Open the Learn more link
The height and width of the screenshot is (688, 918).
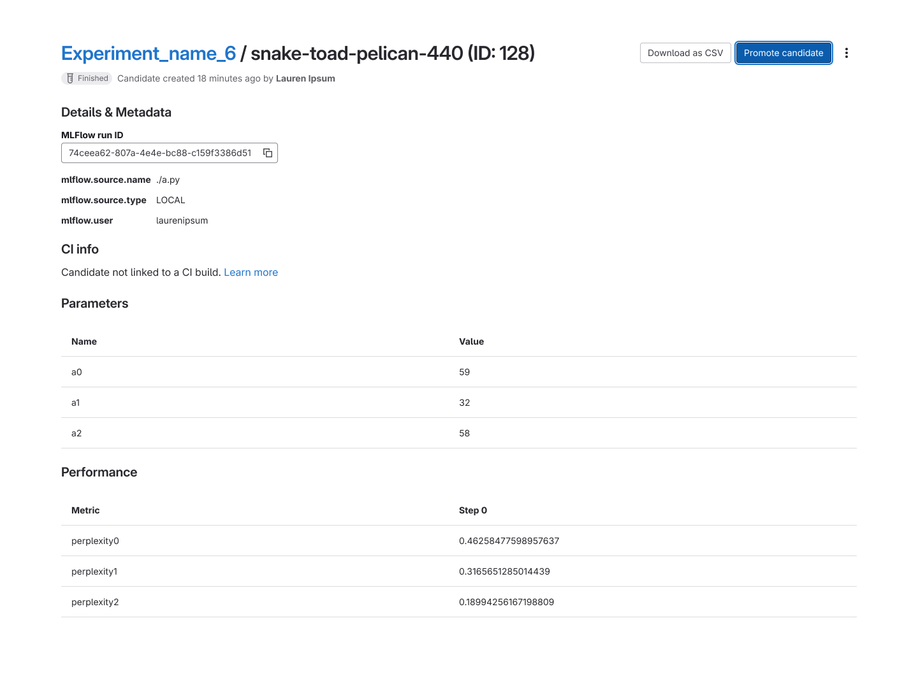click(251, 272)
